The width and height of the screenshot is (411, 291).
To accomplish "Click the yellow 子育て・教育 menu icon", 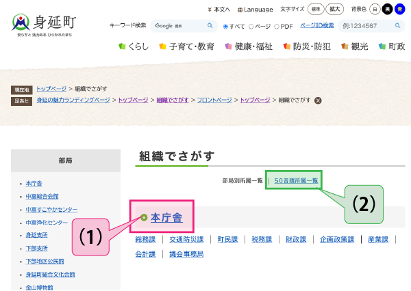I will [163, 46].
